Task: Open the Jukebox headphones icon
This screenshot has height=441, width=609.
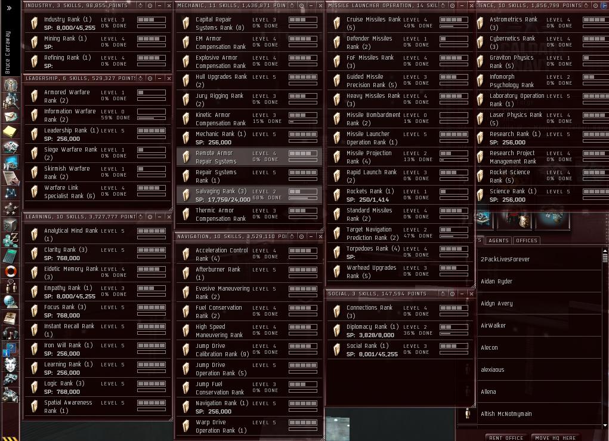Action: (x=11, y=333)
